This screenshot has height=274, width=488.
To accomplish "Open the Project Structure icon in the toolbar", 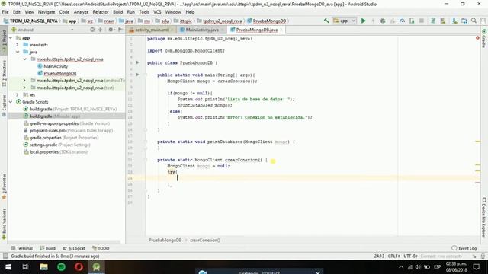I will [x=464, y=21].
